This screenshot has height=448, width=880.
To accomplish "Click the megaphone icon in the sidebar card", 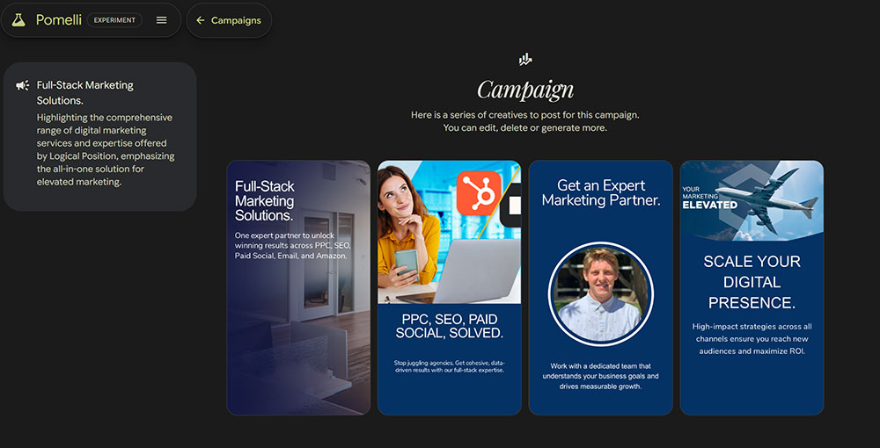I will point(23,86).
